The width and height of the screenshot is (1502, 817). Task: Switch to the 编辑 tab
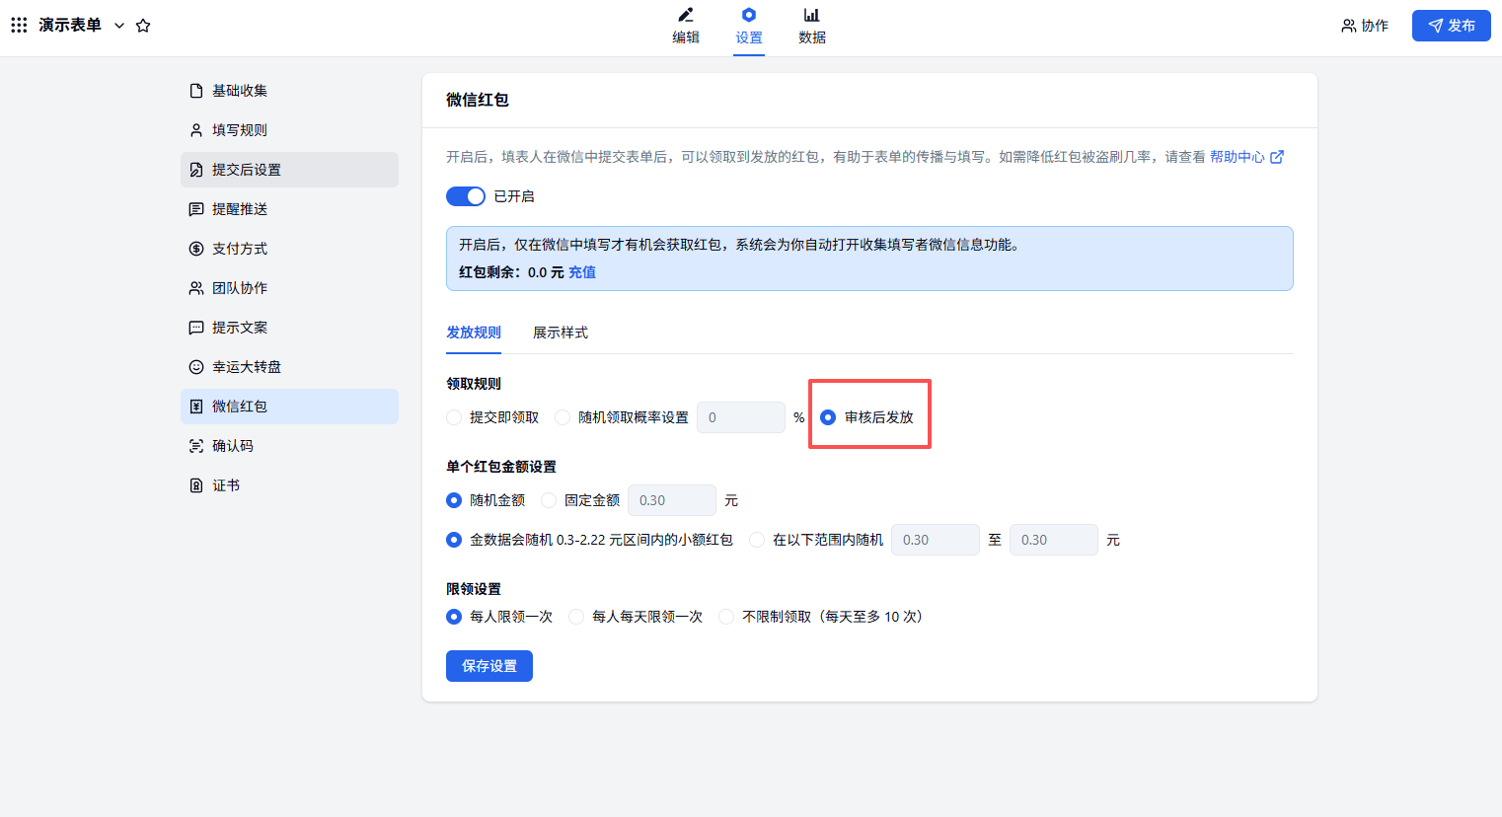pyautogui.click(x=686, y=27)
